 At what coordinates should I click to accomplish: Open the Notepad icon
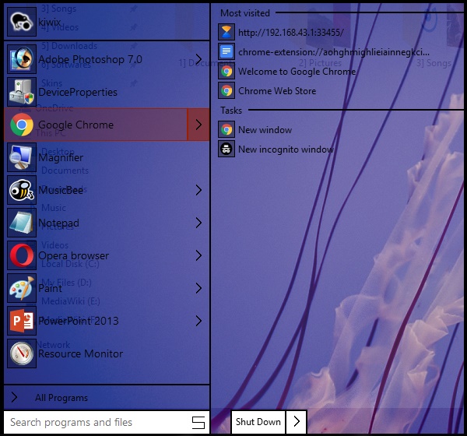(x=22, y=223)
